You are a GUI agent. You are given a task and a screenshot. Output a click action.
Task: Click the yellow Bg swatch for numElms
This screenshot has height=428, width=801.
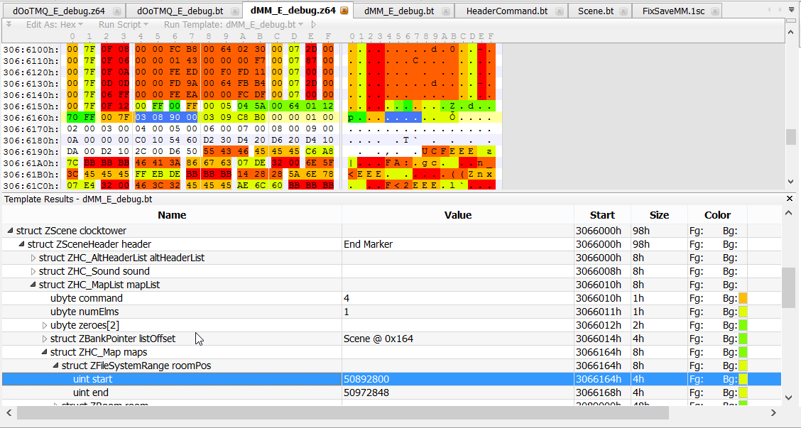pyautogui.click(x=743, y=312)
